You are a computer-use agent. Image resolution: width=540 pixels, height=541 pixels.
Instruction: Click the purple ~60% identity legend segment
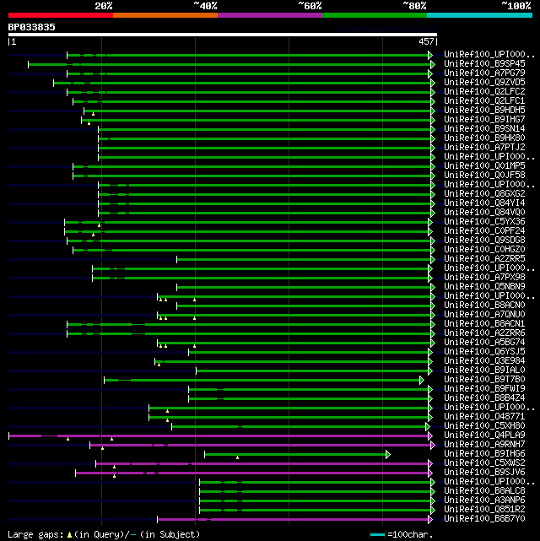(270, 15)
